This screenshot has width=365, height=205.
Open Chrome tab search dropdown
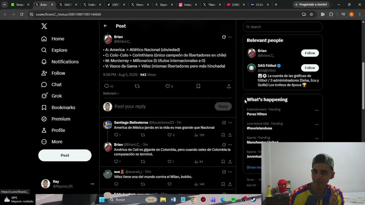tap(5, 5)
